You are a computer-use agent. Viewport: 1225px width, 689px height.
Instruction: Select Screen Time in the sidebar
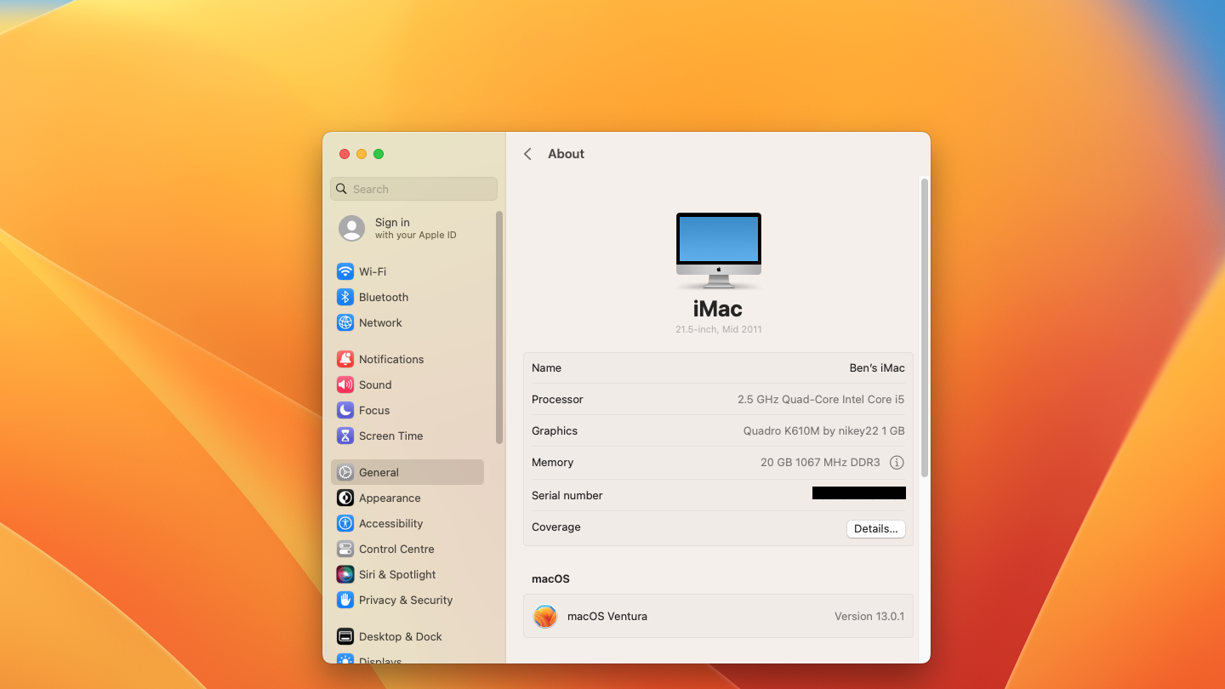390,436
